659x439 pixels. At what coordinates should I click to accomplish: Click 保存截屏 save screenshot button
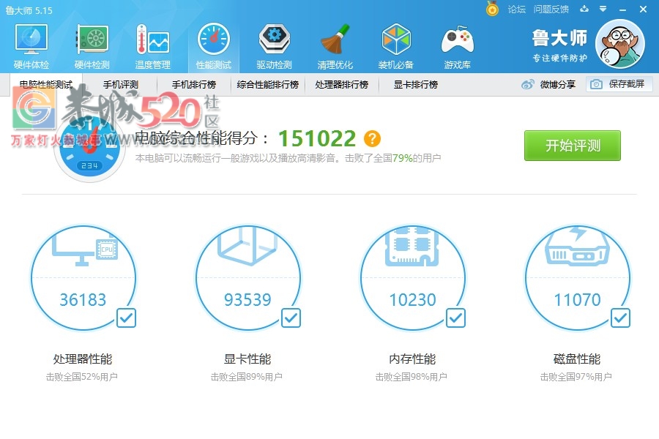coord(619,84)
